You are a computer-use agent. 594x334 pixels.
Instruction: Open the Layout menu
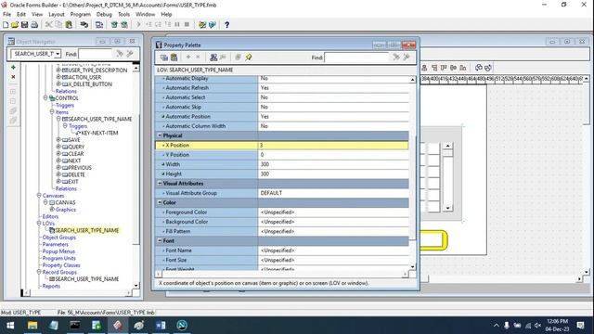point(57,15)
